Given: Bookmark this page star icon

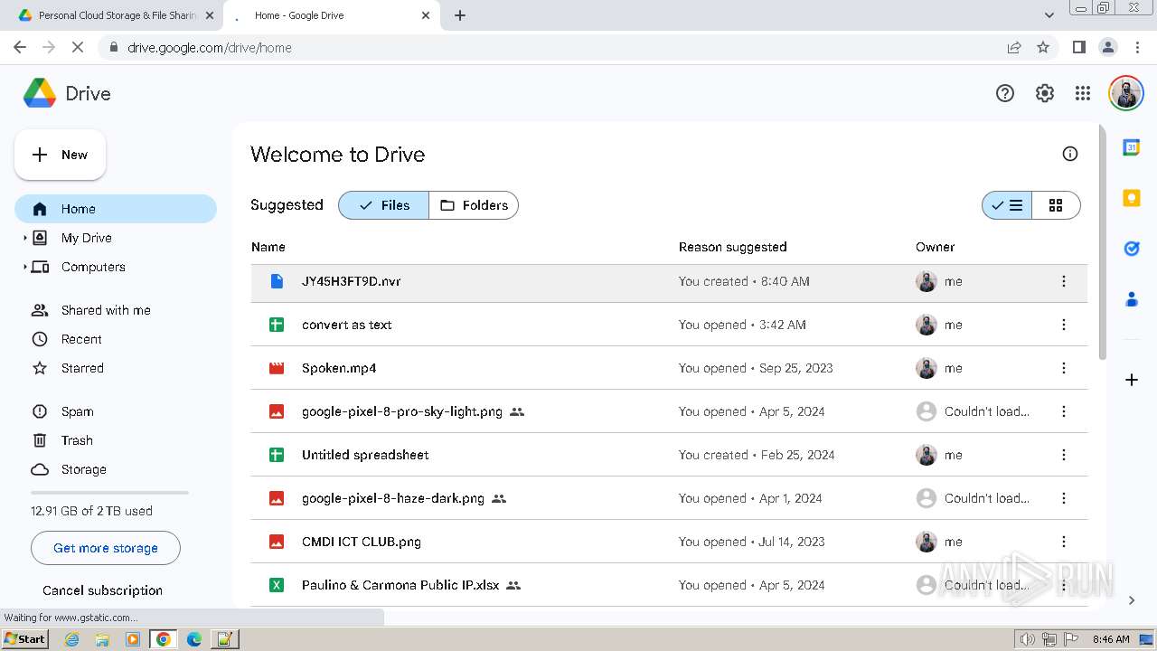Looking at the screenshot, I should pyautogui.click(x=1043, y=47).
